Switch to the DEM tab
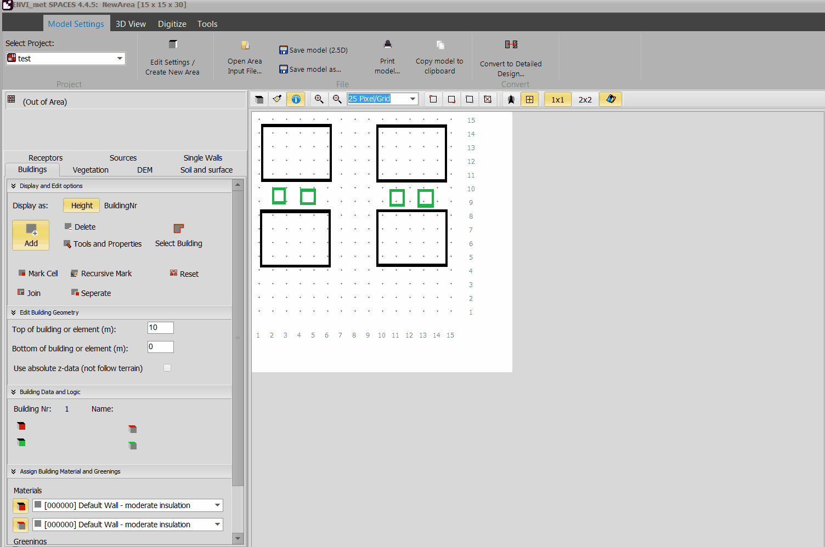Image resolution: width=825 pixels, height=547 pixels. pyautogui.click(x=145, y=170)
